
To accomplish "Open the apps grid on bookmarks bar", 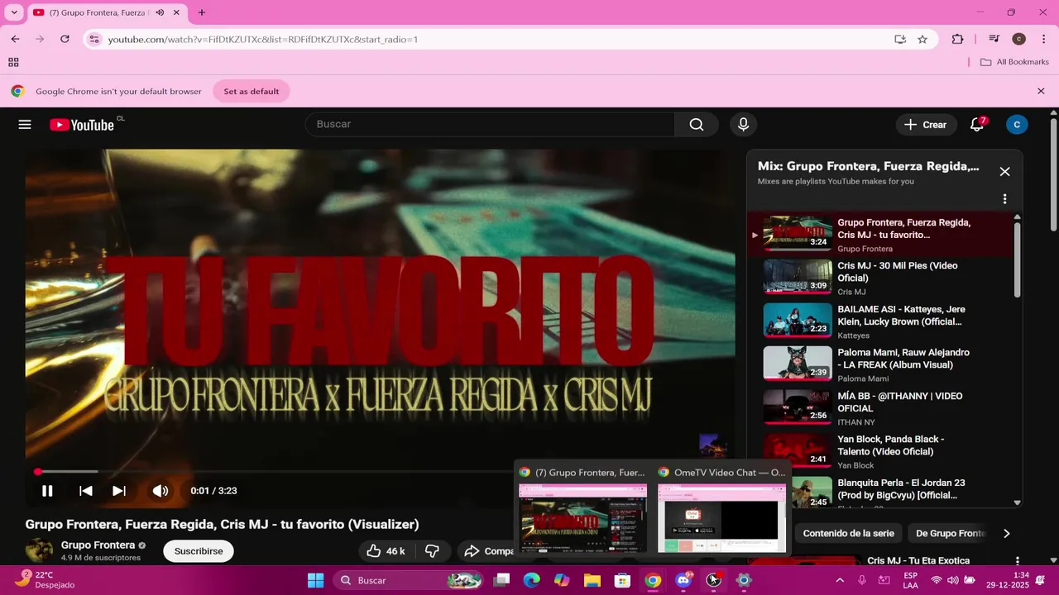I will (13, 62).
